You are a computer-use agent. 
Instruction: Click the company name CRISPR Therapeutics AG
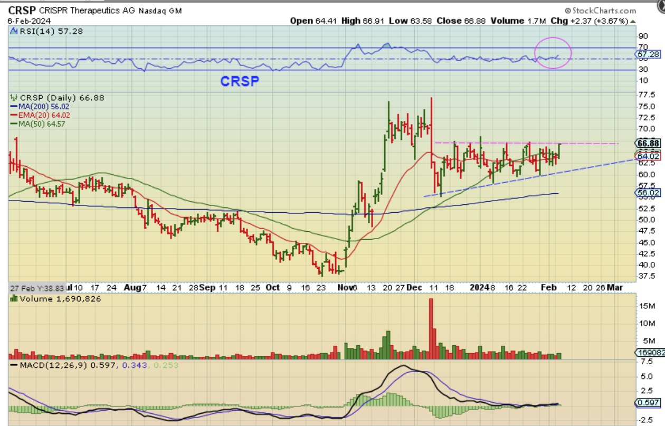pos(88,11)
